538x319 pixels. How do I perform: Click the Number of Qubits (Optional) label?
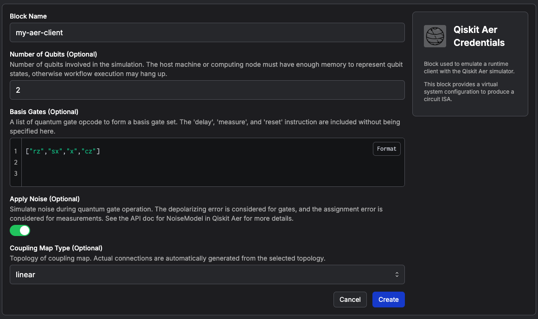(53, 54)
